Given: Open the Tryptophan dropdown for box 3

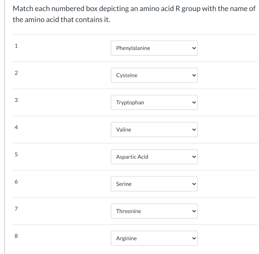Looking at the screenshot, I should (154, 103).
